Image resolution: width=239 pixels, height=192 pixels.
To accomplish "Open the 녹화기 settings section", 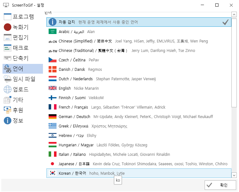I will (23, 27).
